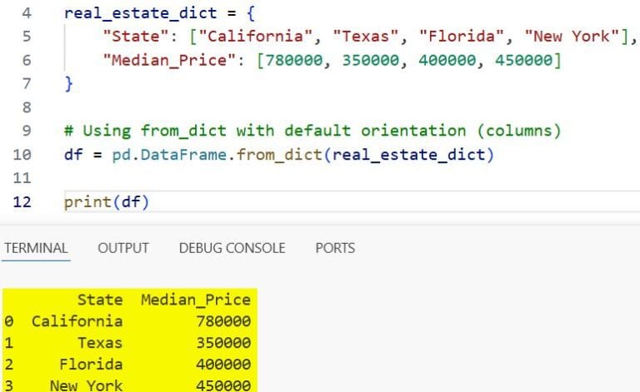Click the df argument inside print

tap(131, 202)
